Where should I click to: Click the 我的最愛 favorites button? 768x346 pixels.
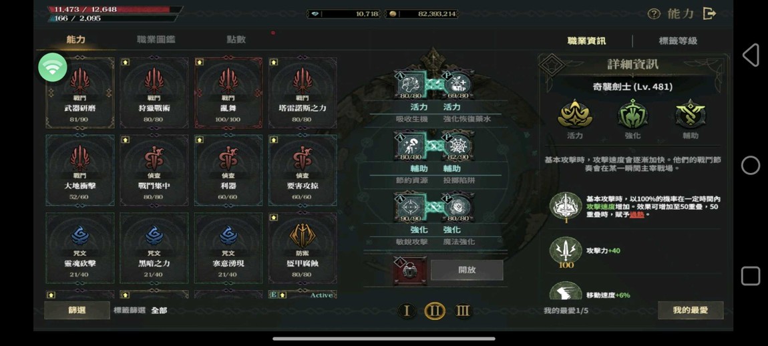(691, 310)
